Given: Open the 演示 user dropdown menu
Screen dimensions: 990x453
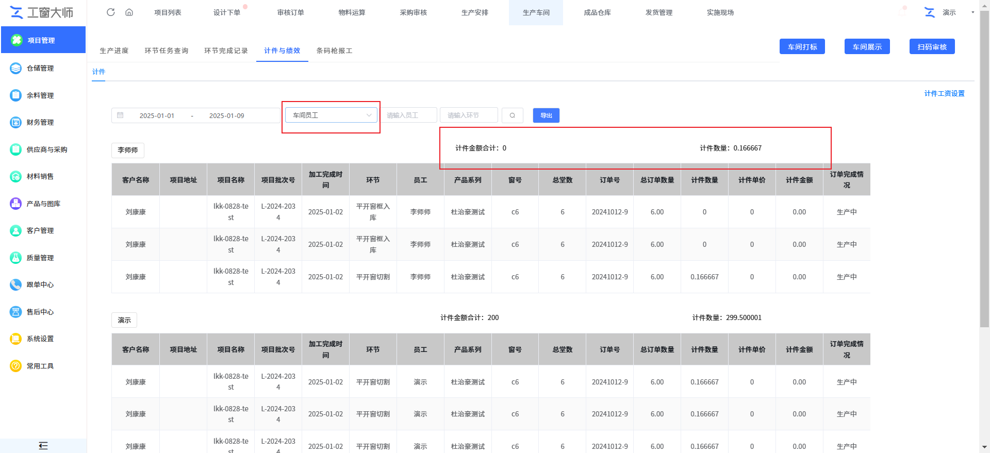Looking at the screenshot, I should click(x=949, y=12).
